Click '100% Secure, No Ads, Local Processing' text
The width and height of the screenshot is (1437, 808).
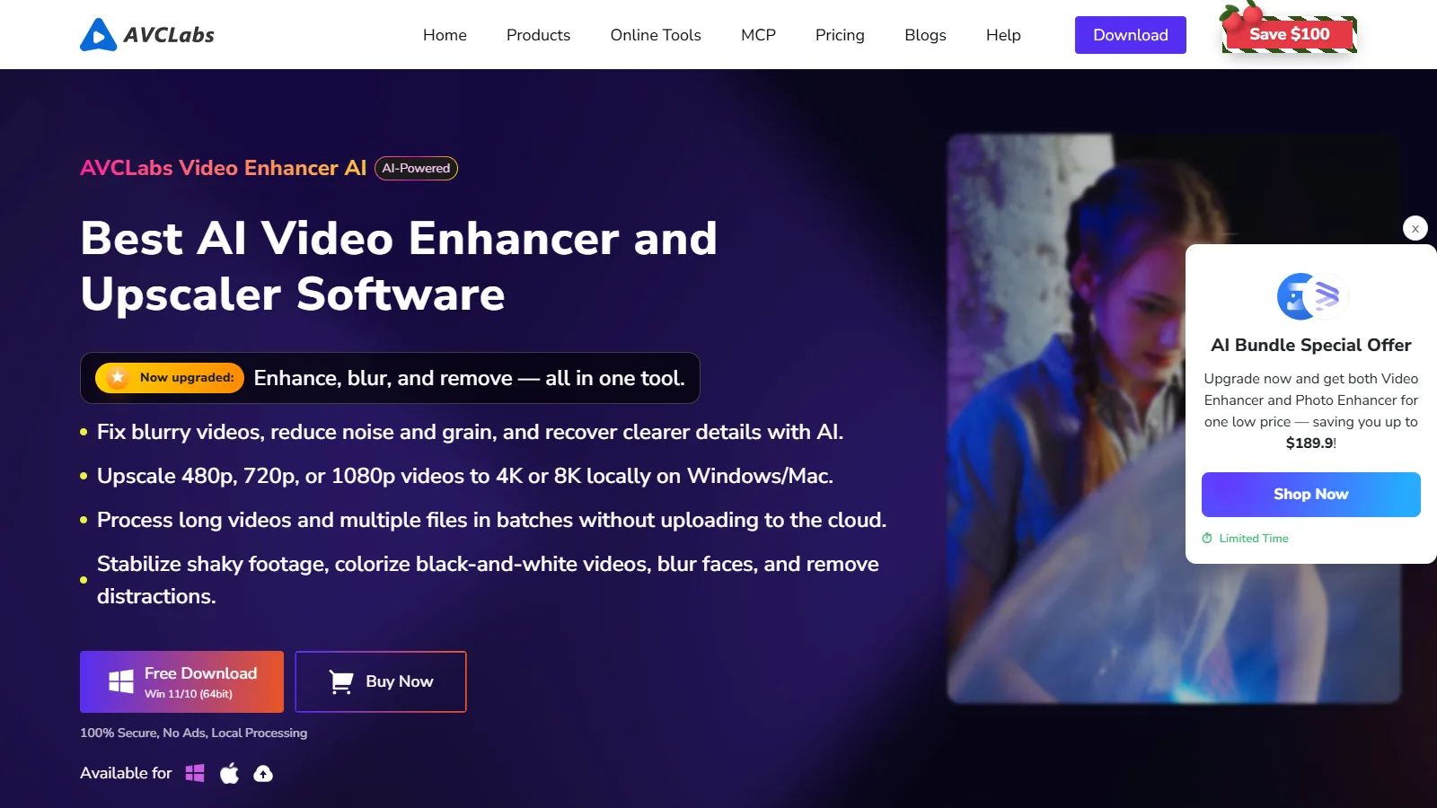[193, 733]
